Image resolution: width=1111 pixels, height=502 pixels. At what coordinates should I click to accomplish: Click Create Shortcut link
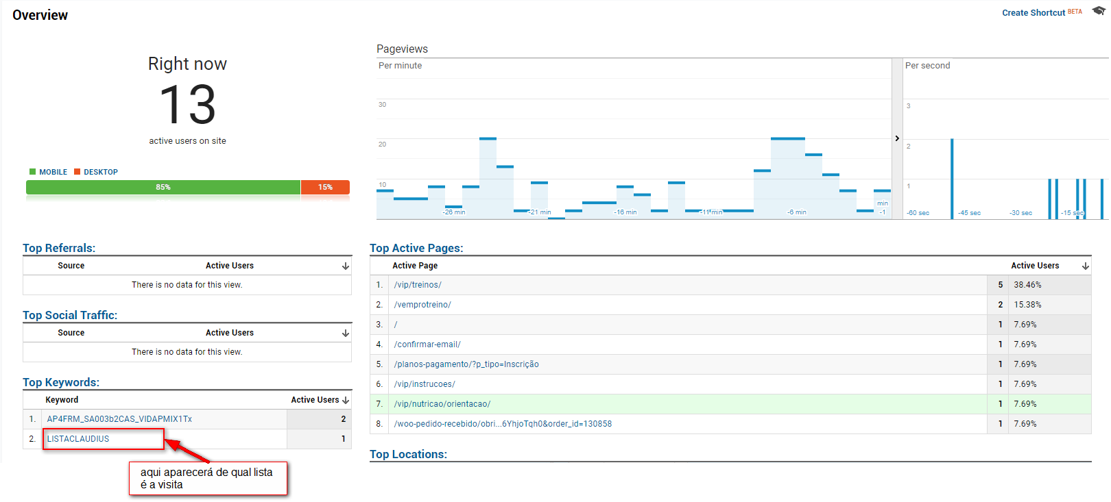(1034, 12)
